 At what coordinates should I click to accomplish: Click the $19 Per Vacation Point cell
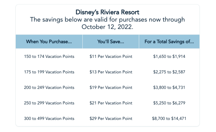pos(111,87)
